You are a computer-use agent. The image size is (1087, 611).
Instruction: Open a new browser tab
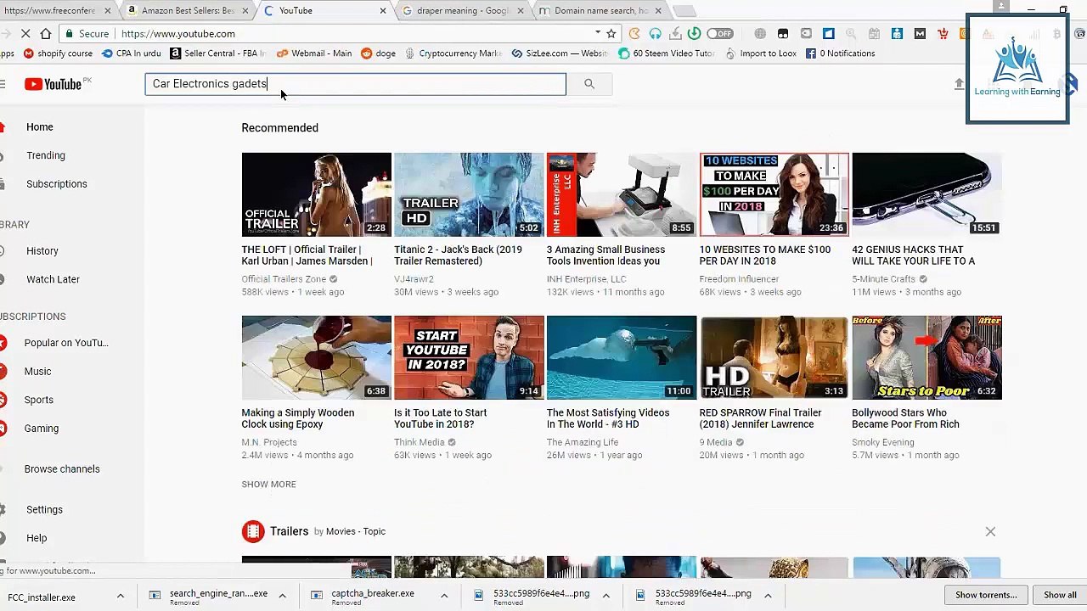tap(684, 11)
